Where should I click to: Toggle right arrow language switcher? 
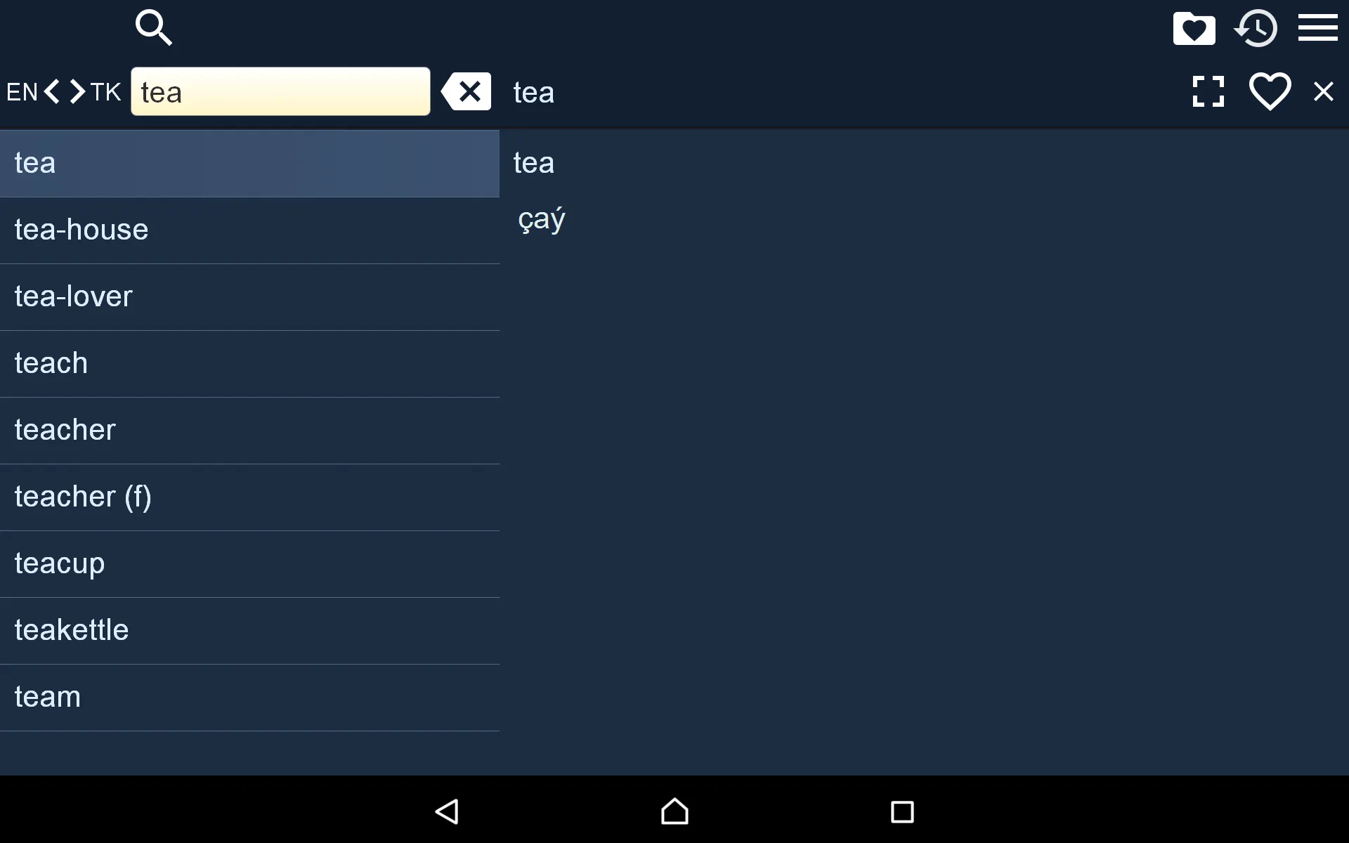(x=77, y=91)
